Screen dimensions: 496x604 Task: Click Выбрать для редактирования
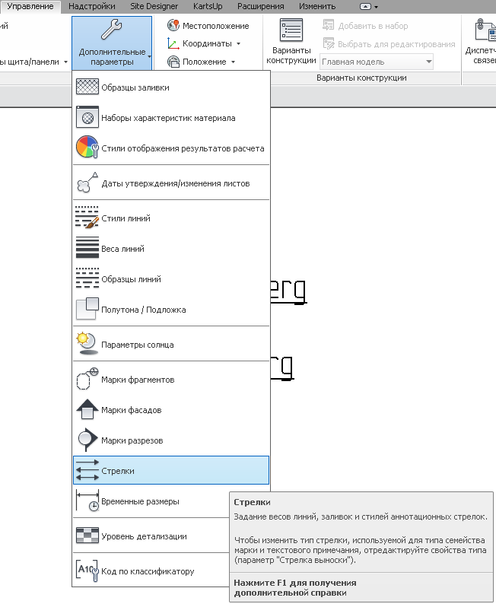389,44
